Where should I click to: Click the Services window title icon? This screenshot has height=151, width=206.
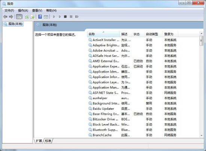[x=4, y=3]
